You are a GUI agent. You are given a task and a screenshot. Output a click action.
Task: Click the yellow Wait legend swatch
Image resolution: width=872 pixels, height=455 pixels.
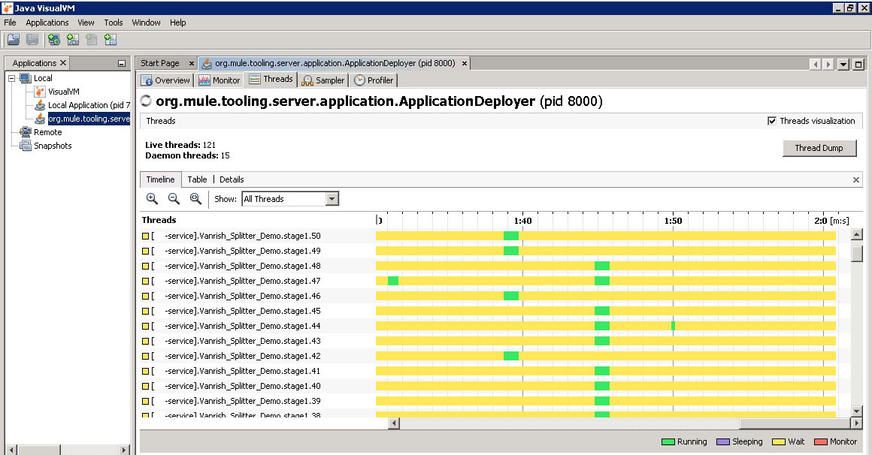(779, 441)
